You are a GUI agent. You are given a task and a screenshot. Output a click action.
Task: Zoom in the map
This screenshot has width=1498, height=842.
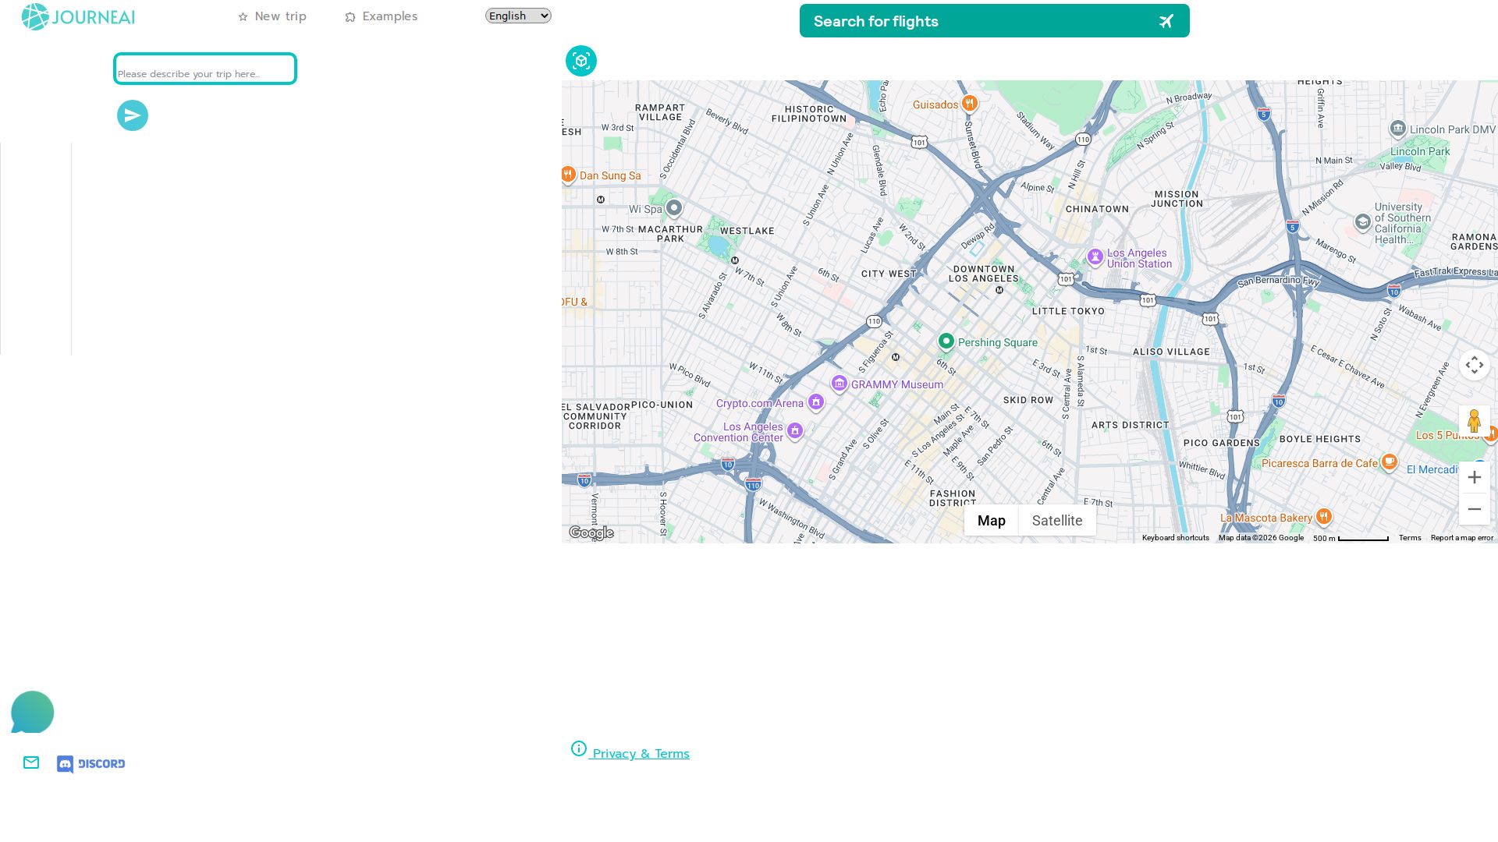click(x=1474, y=477)
